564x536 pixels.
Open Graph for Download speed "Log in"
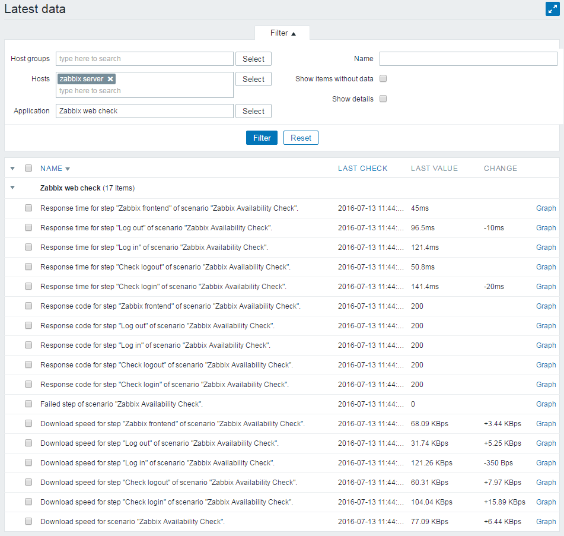[x=546, y=463]
